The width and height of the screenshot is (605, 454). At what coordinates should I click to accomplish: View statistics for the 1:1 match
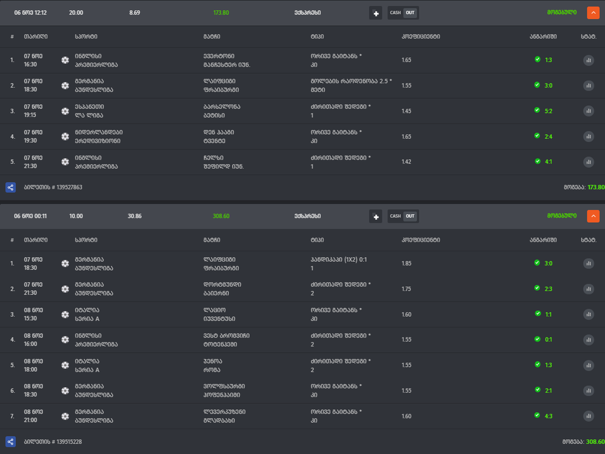588,314
